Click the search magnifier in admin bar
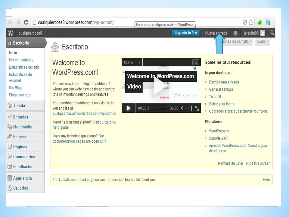Viewport: 289px width, 217px height. click(x=272, y=33)
